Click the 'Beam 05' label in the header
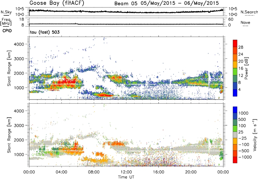The image size is (258, 179). (126, 4)
